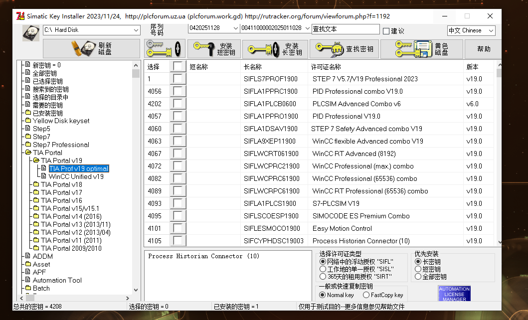Screen dimensions: 528x320
Task: Select WinCC Unified v19 tree node
Action: [76, 176]
